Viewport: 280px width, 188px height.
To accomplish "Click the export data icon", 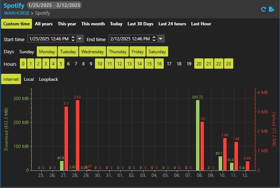I will coord(272,9).
